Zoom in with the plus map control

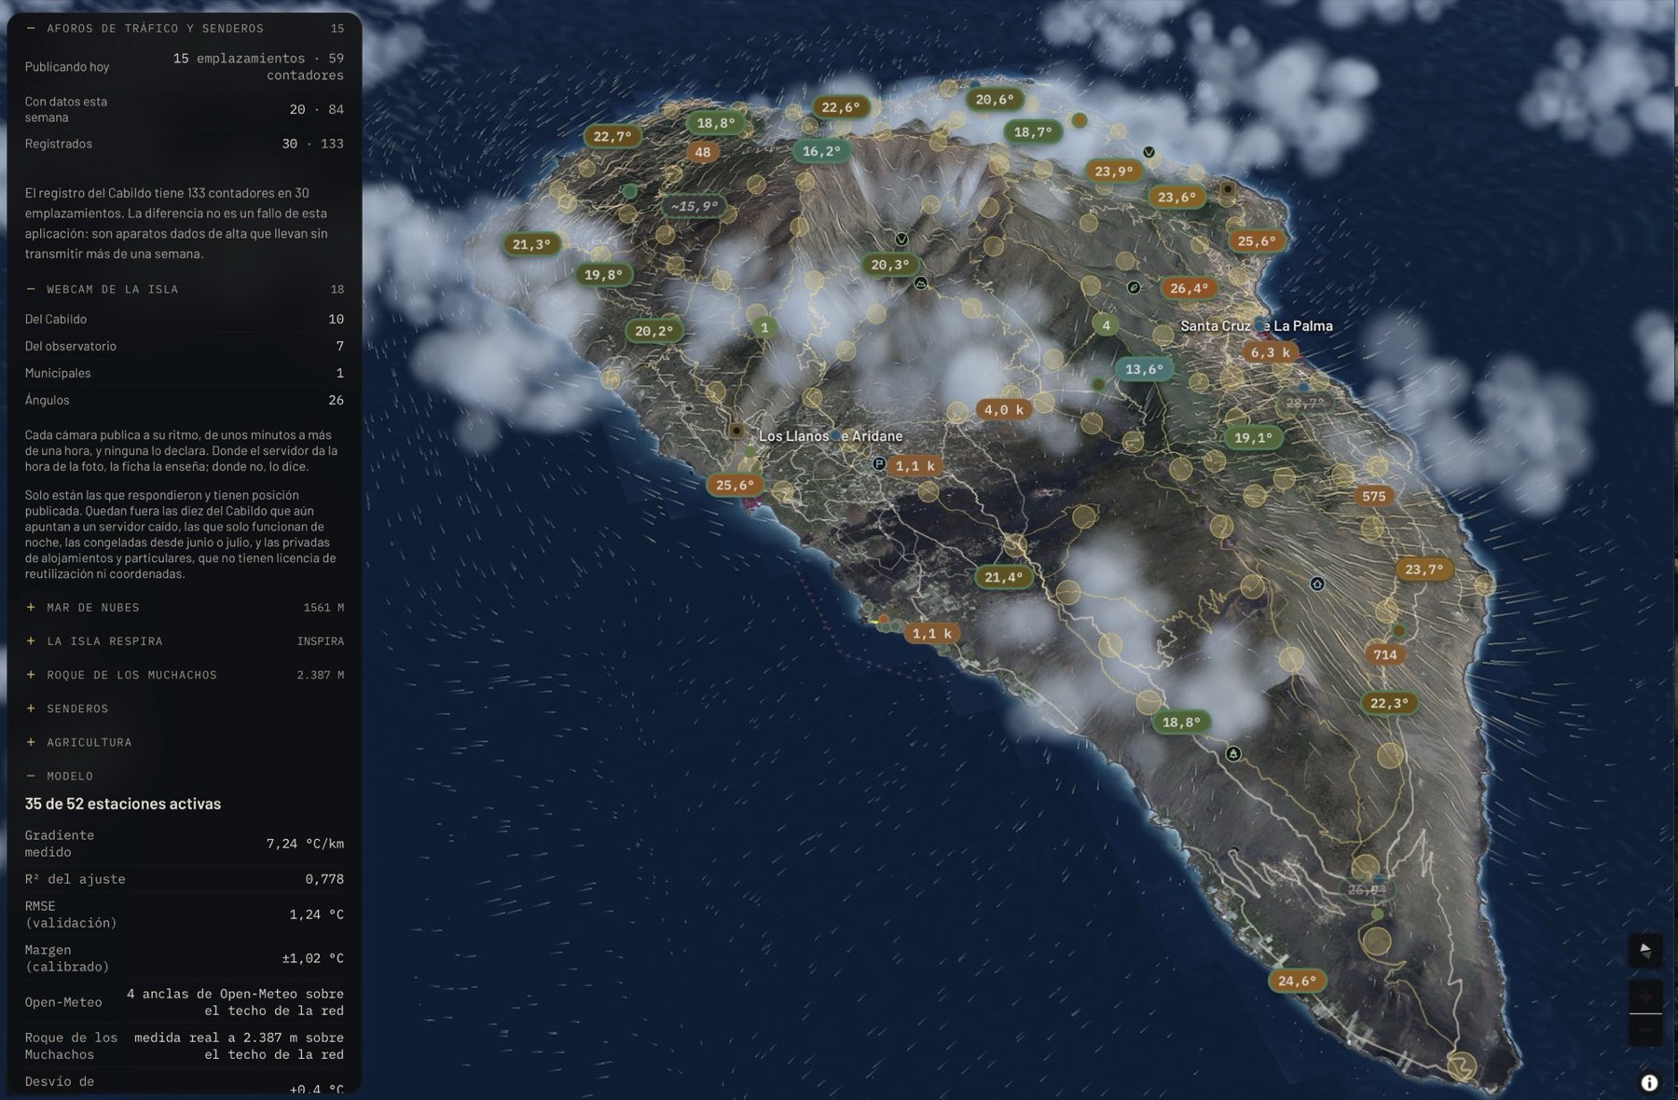point(1644,997)
